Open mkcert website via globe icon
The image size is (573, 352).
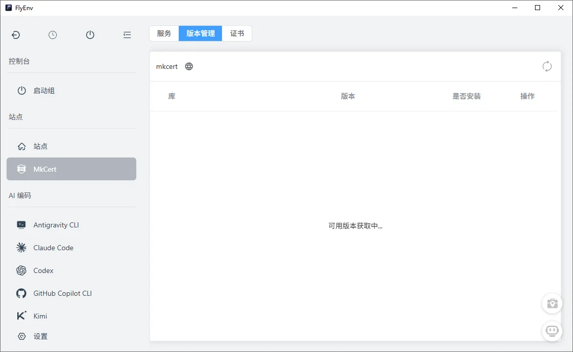click(189, 66)
